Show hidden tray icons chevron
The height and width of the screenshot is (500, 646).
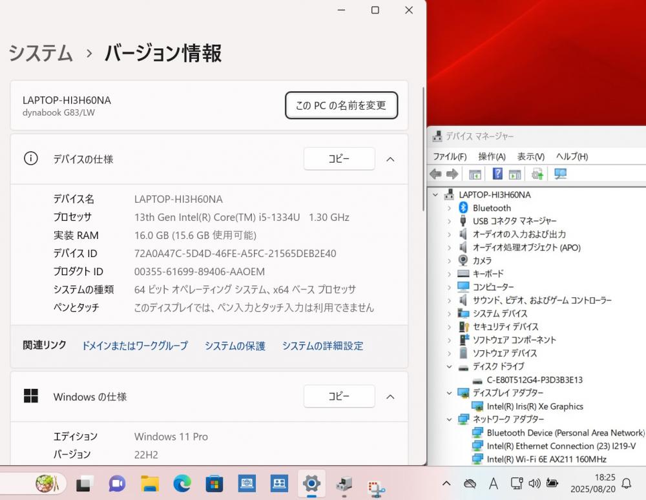(446, 483)
